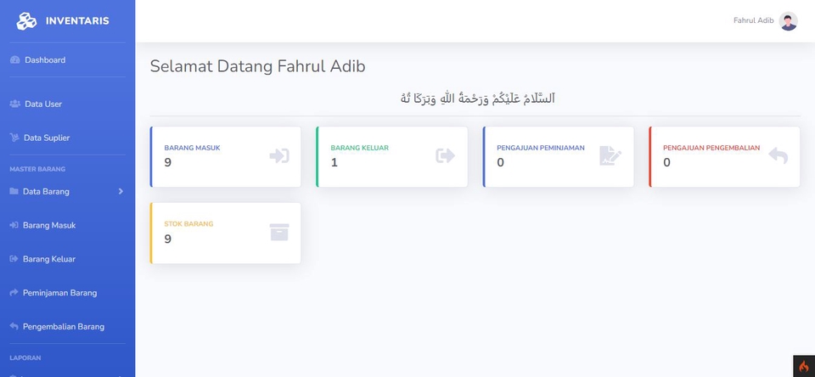Image resolution: width=815 pixels, height=377 pixels.
Task: Click the Data User people icon
Action: pos(14,104)
